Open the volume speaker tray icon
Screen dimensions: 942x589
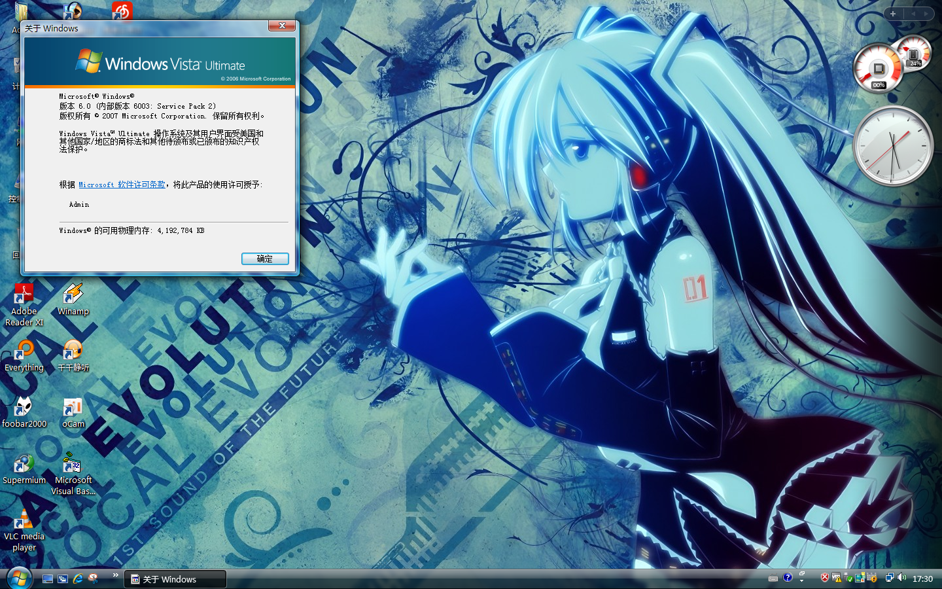point(902,578)
